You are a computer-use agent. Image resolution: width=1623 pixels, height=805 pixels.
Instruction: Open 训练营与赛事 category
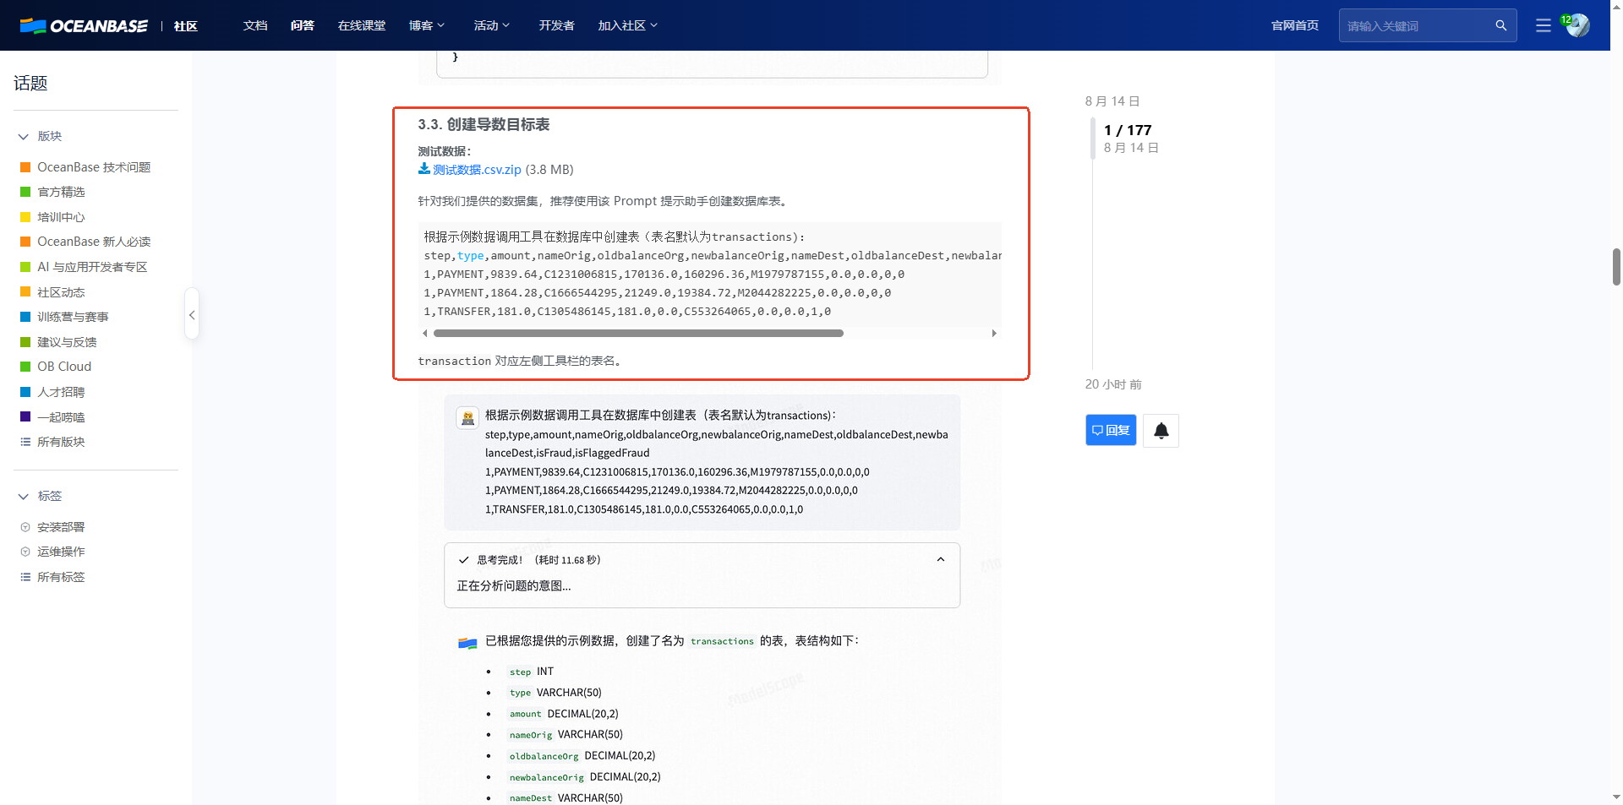(73, 317)
